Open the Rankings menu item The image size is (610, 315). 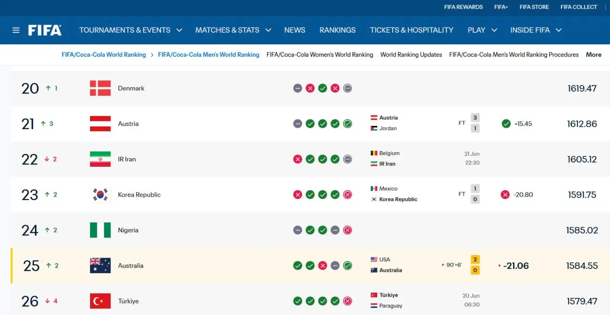pos(337,30)
